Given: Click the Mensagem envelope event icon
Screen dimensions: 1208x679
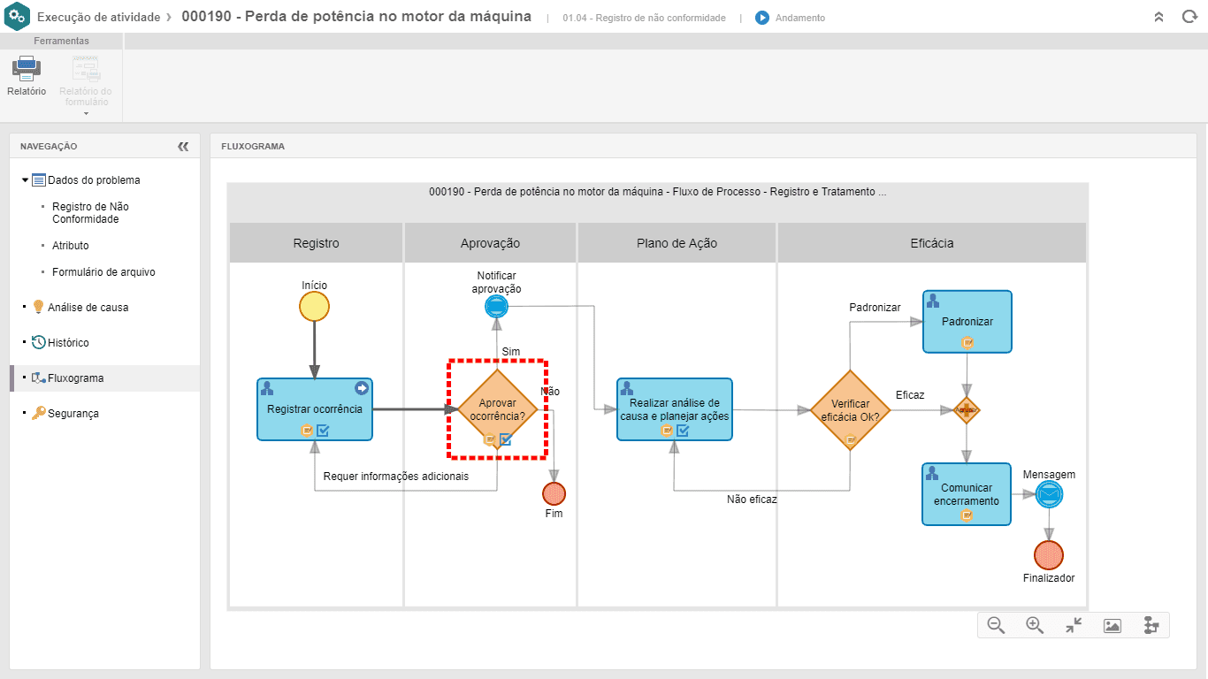Looking at the screenshot, I should (1049, 495).
